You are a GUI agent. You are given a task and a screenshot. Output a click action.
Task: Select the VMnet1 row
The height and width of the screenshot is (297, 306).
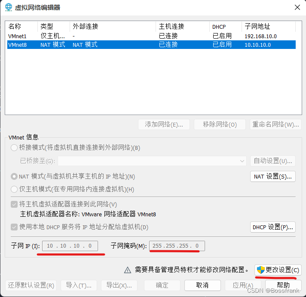[x=151, y=36]
